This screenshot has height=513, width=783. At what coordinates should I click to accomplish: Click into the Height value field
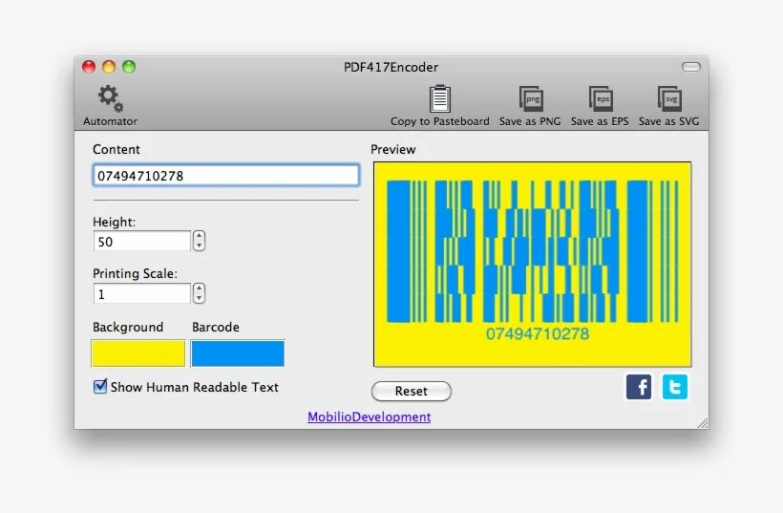coord(142,242)
